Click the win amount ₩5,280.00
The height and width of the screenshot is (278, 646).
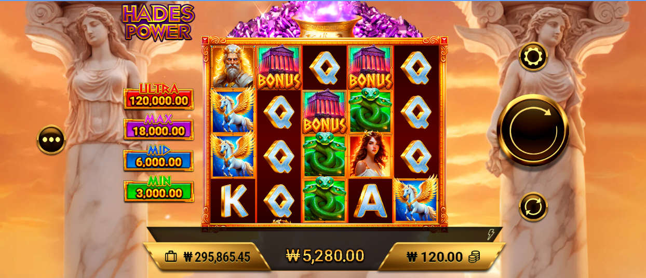[x=325, y=255]
